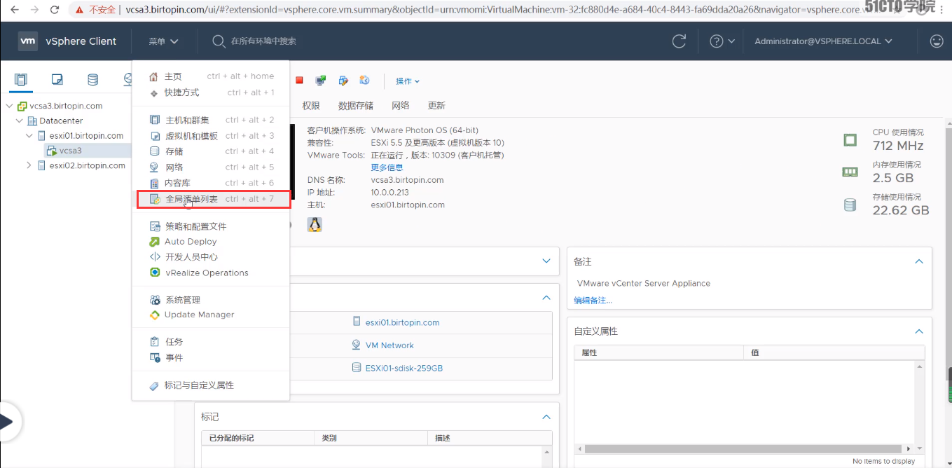Open the Administrator@VSPHERE.LOCAL user dropdown
This screenshot has height=468, width=952.
tap(824, 41)
